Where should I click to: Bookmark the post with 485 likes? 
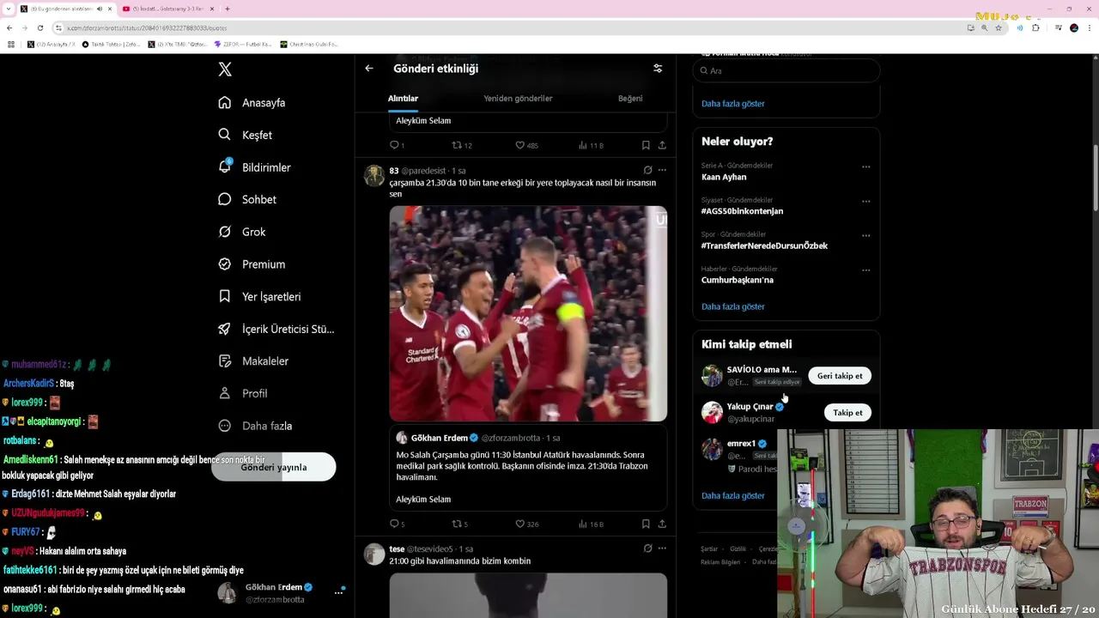pyautogui.click(x=646, y=145)
